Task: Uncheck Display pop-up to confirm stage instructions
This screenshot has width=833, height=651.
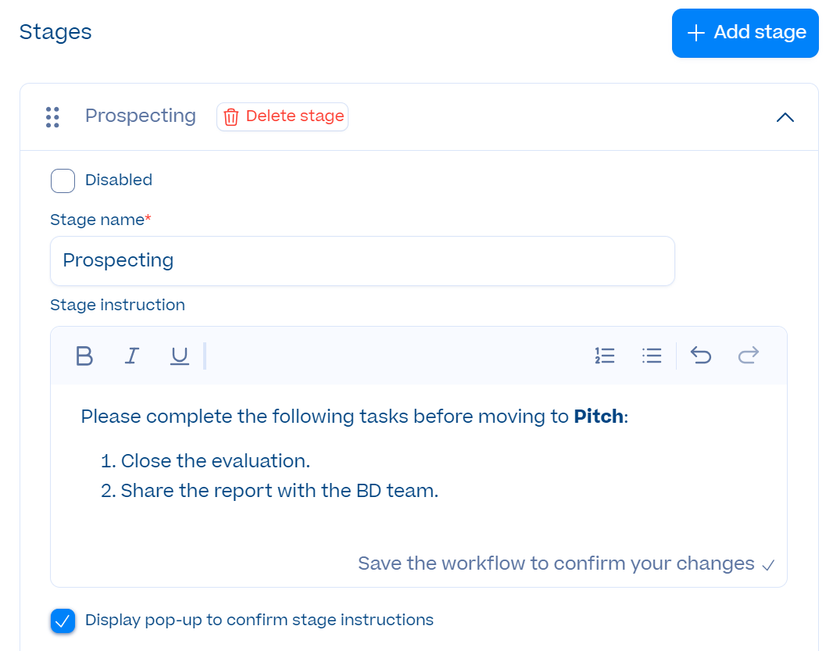Action: (x=63, y=621)
